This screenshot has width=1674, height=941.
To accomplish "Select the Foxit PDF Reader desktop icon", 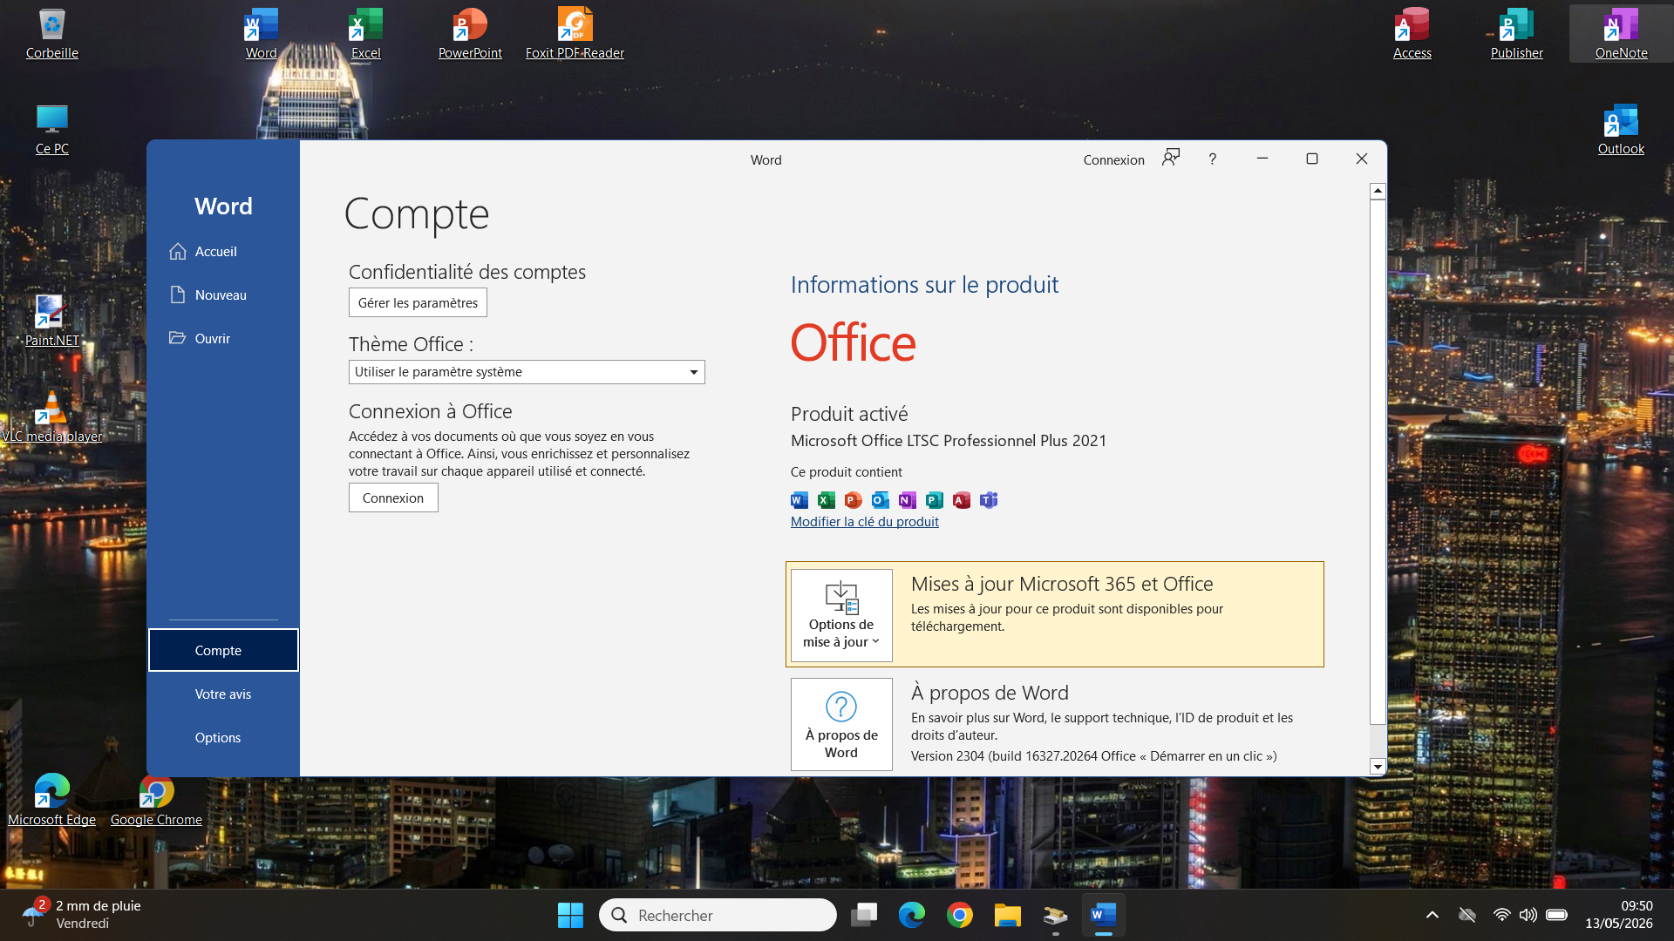I will click(x=575, y=34).
